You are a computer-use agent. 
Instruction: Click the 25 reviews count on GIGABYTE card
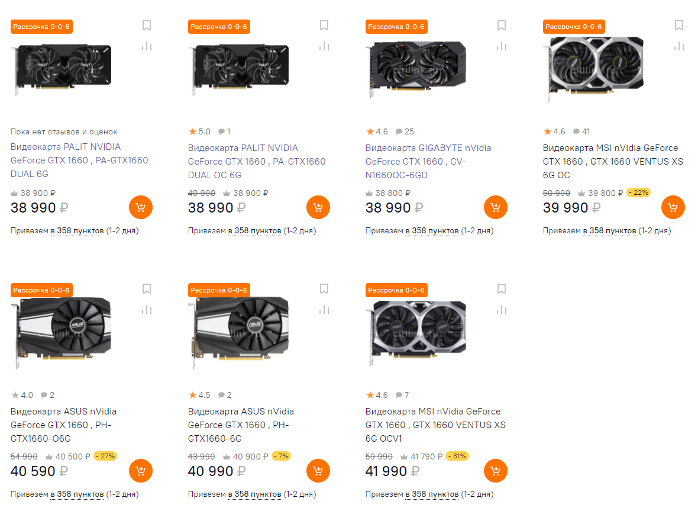tap(405, 131)
